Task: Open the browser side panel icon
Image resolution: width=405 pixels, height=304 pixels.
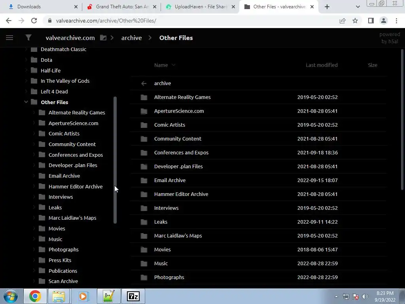Action: pos(371,21)
